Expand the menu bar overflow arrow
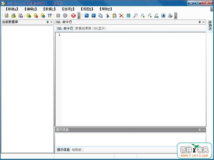214x160 pixels. tap(212, 9)
